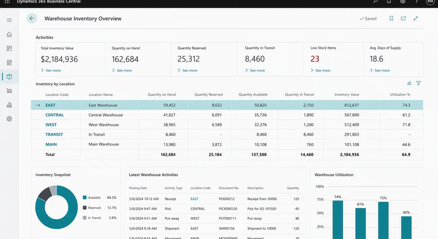Open the WEST location code link

[x=51, y=125]
